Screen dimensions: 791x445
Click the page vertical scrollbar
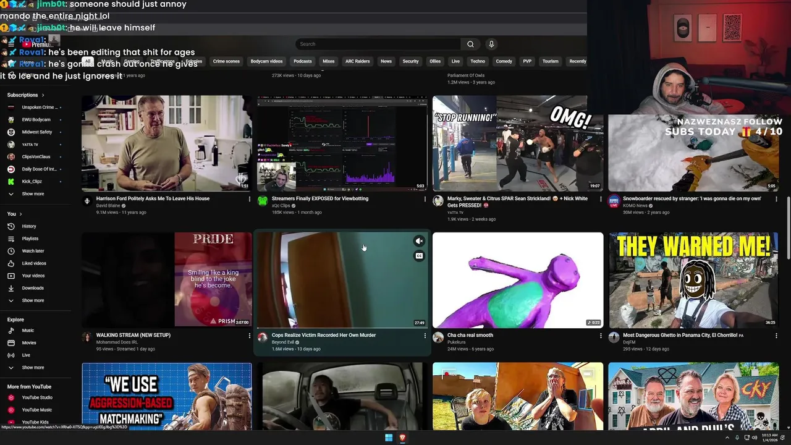pyautogui.click(x=788, y=227)
